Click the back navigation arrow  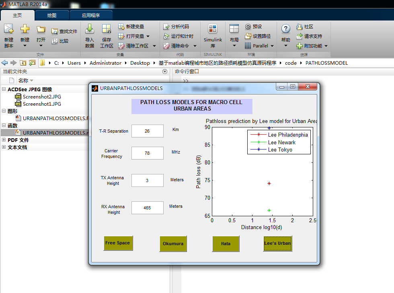point(4,63)
